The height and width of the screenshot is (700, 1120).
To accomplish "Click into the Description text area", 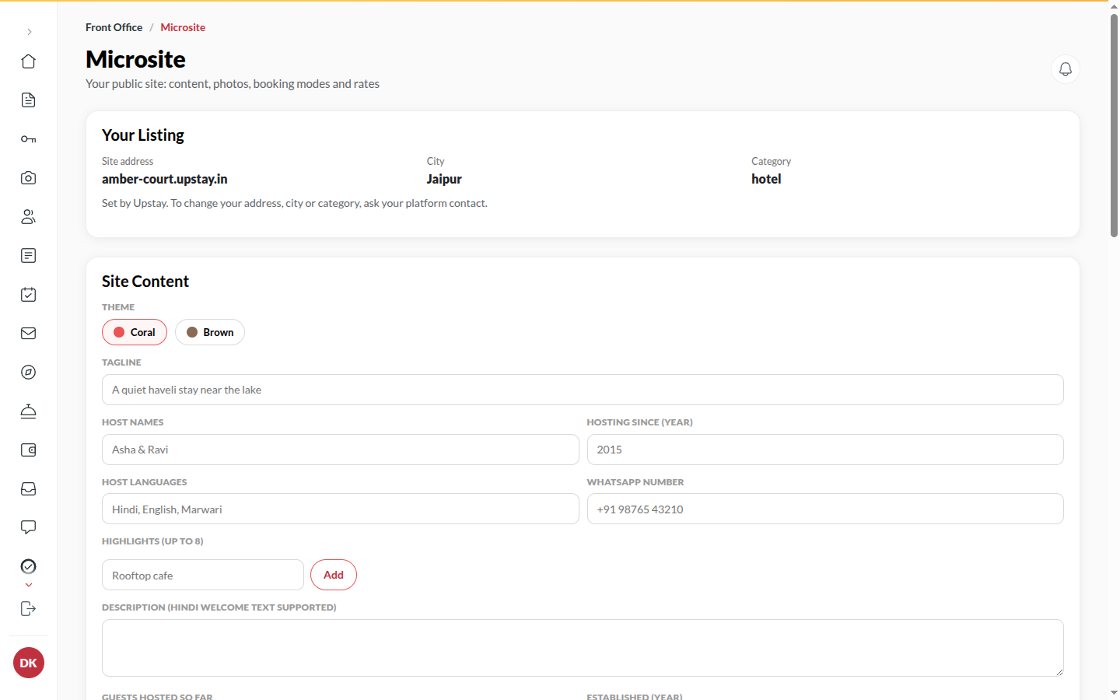I will (583, 648).
